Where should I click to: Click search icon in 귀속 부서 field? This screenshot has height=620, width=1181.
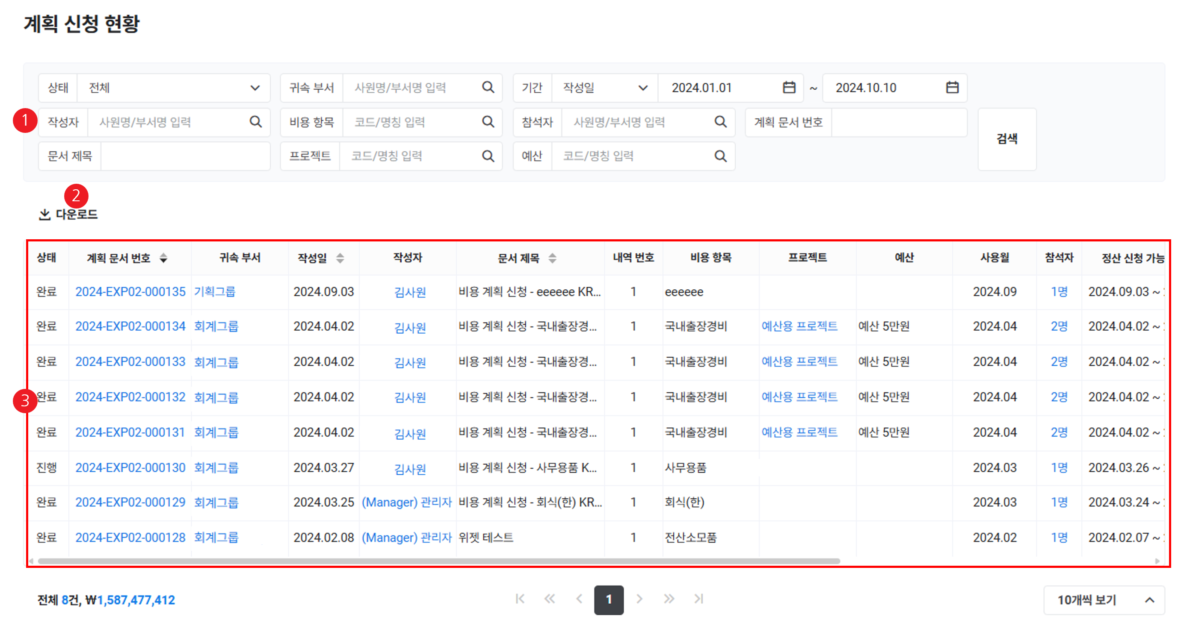[488, 87]
